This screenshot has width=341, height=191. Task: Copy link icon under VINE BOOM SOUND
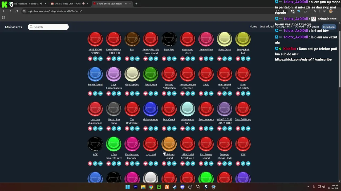click(x=95, y=59)
